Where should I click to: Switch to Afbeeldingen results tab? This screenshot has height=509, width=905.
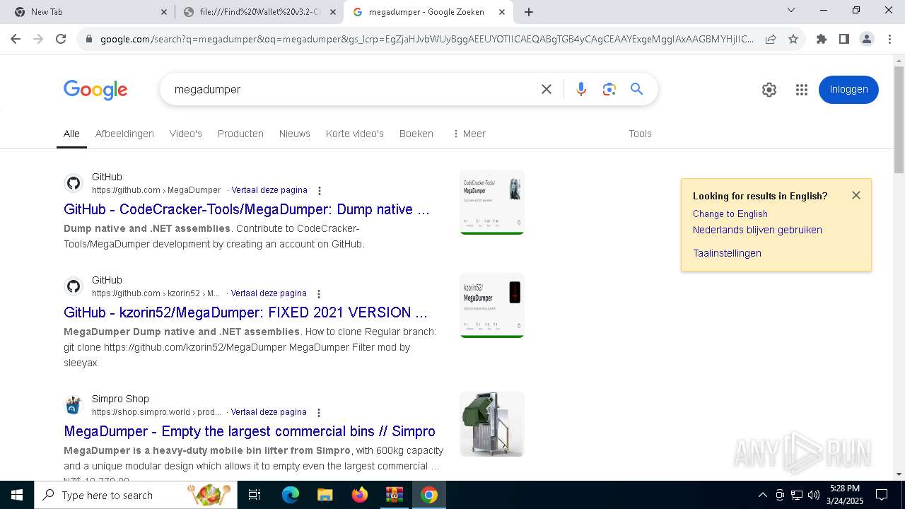124,134
